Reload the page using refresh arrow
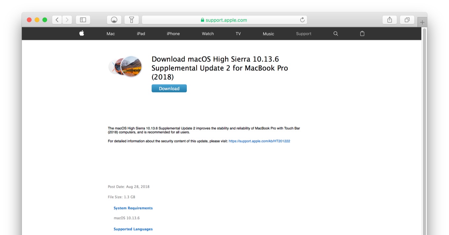449x235 pixels. pos(302,20)
